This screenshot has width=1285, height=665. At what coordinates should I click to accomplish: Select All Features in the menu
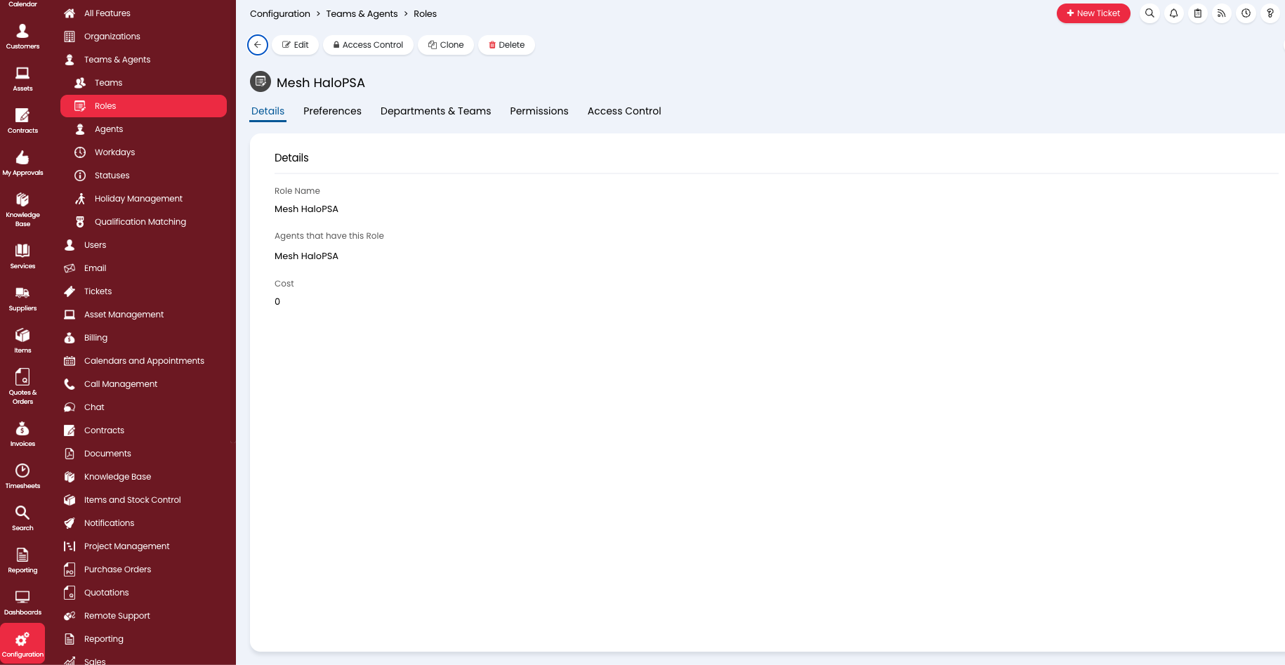coord(144,13)
